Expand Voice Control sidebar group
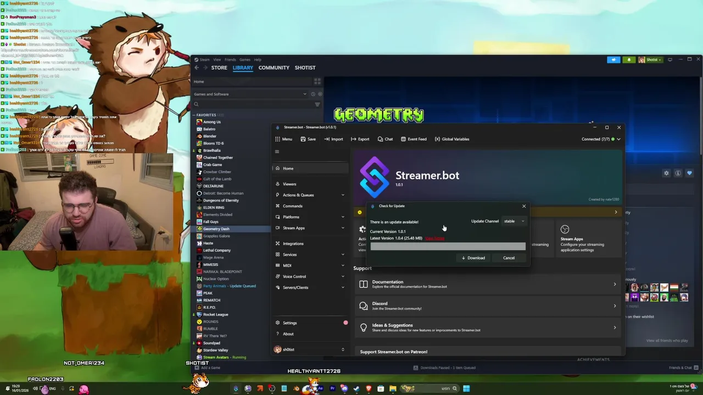The image size is (703, 395). click(x=310, y=276)
